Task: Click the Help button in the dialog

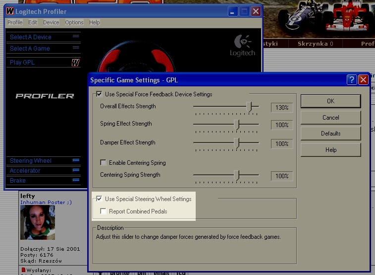Action: point(330,150)
